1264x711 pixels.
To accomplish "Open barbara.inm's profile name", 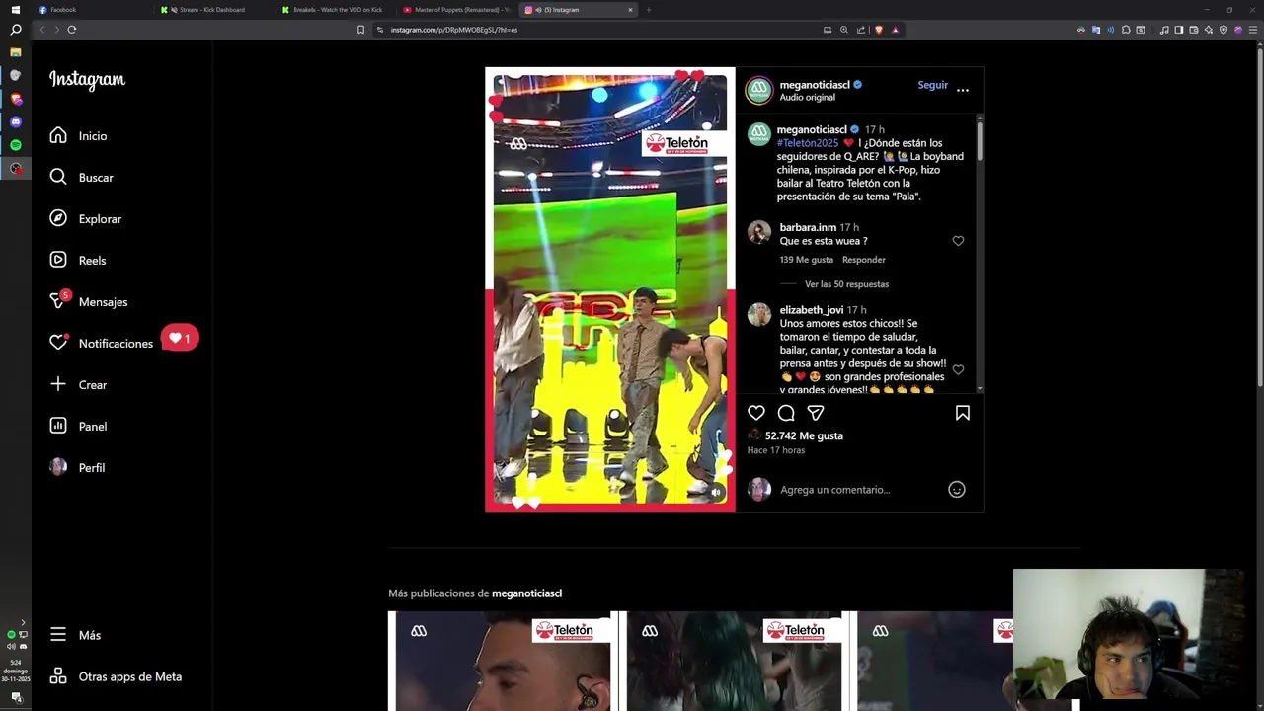I will click(x=808, y=227).
